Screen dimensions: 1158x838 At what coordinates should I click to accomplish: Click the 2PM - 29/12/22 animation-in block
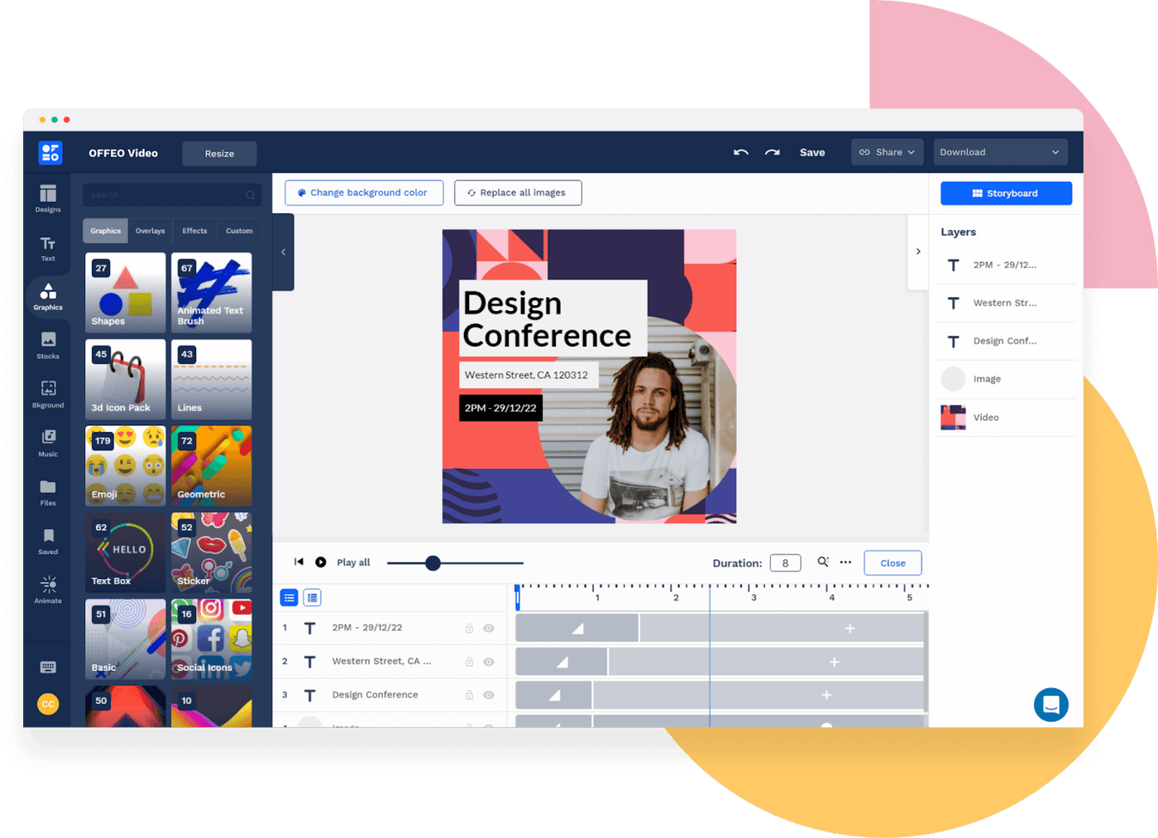pos(577,628)
